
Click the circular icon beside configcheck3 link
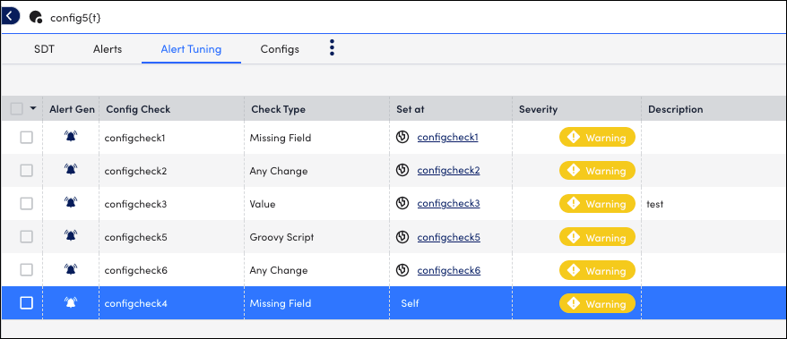[x=402, y=203]
